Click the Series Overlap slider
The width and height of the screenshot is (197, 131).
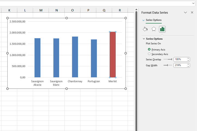click(x=168, y=59)
